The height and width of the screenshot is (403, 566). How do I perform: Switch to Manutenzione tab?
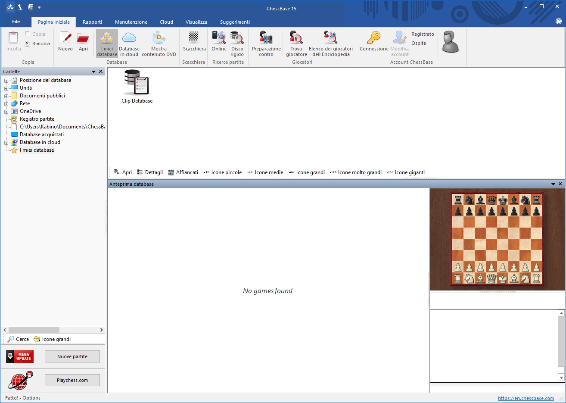pos(131,22)
